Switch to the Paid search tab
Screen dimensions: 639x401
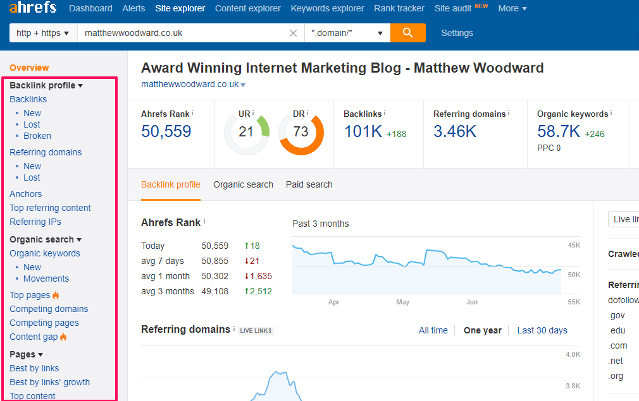pyautogui.click(x=309, y=184)
